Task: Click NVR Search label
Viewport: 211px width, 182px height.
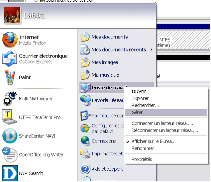Action: coord(31,173)
